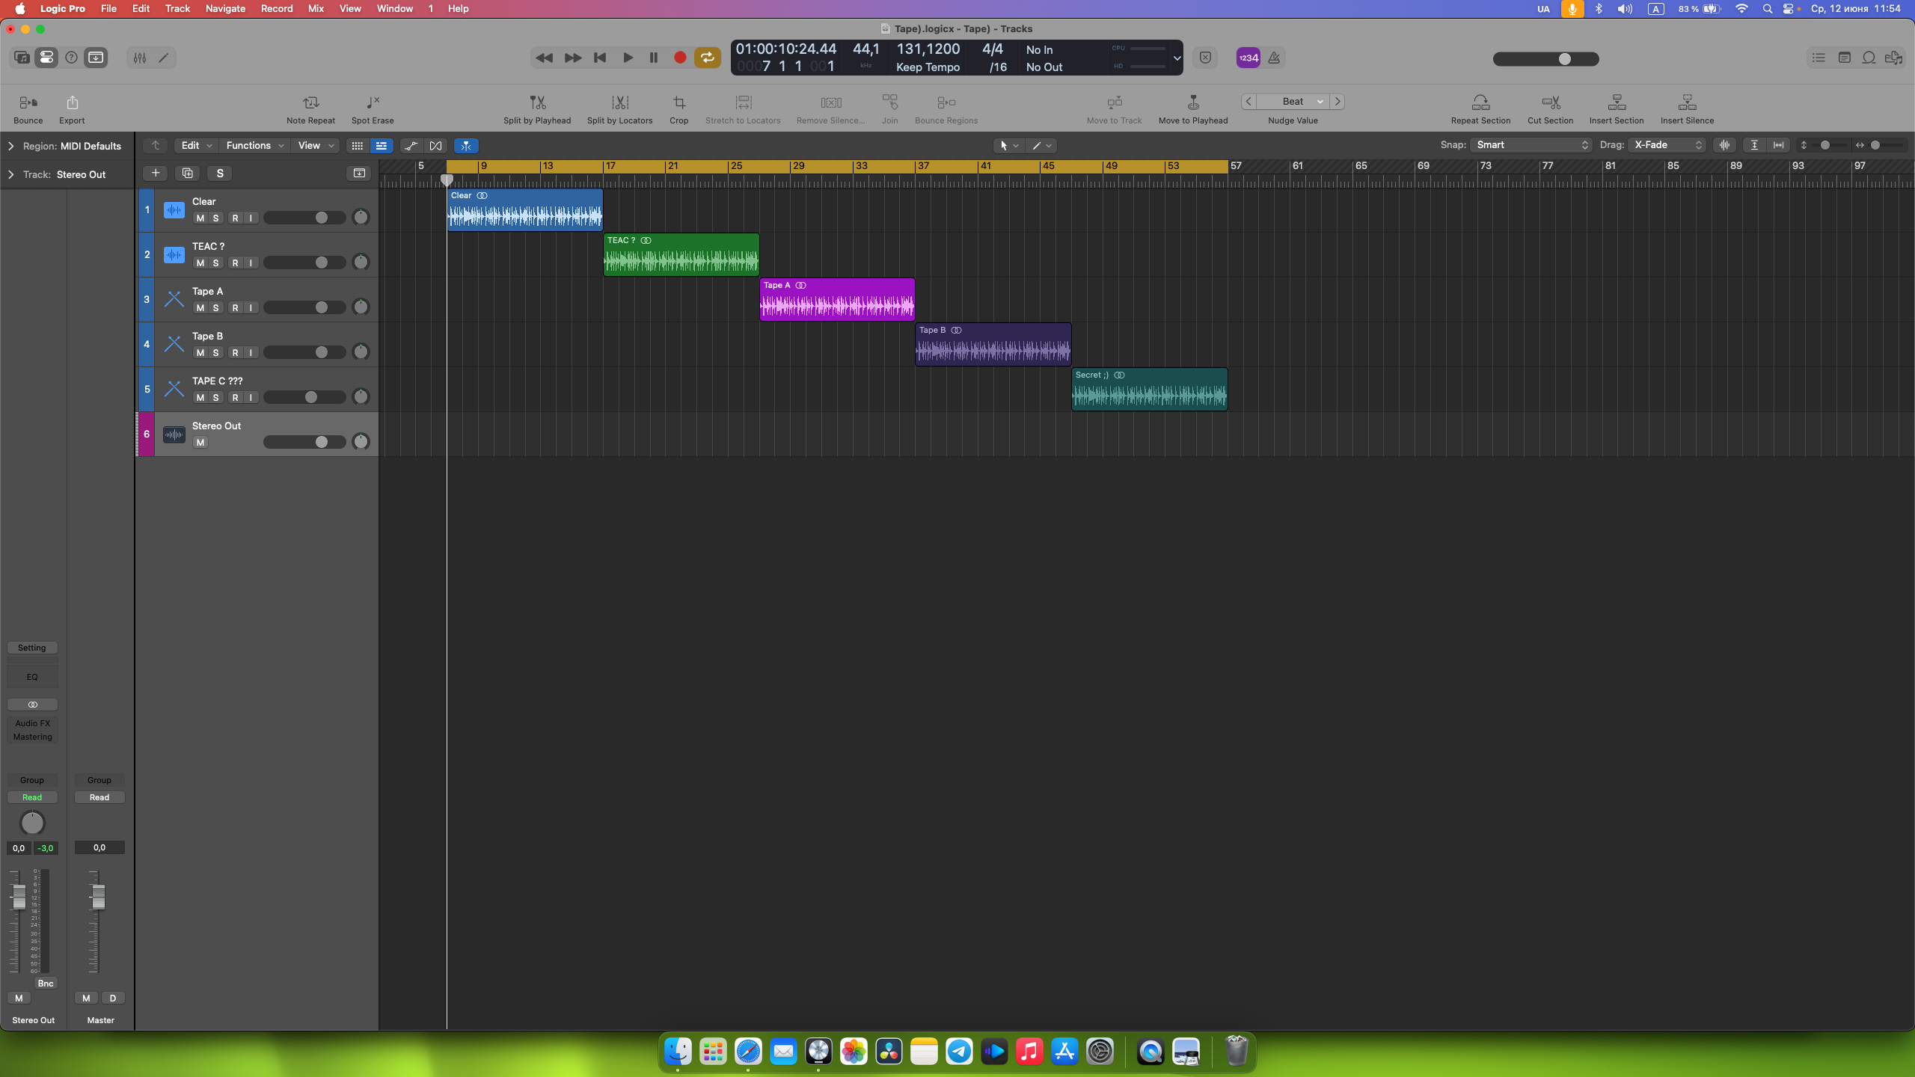Click the Repeat Section icon
Screen dimensions: 1915x1077
1480,102
